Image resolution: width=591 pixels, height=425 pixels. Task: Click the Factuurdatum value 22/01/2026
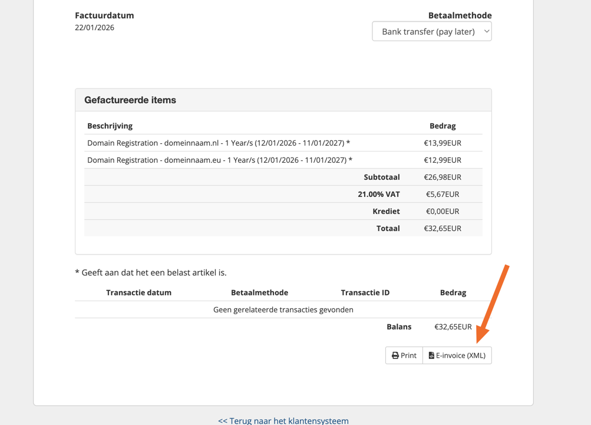pyautogui.click(x=94, y=28)
